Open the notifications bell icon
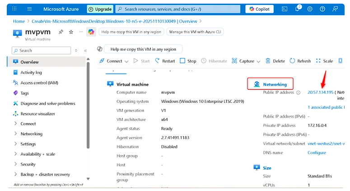350x191 pixels. point(297,9)
